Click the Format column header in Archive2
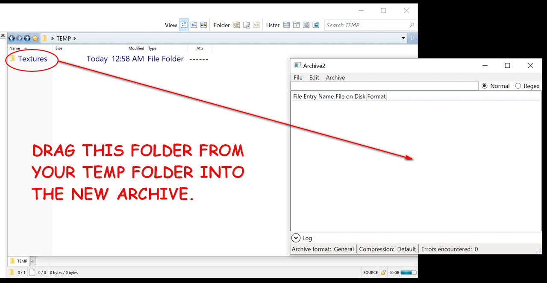Screen dimensions: 547x283 tap(376, 96)
